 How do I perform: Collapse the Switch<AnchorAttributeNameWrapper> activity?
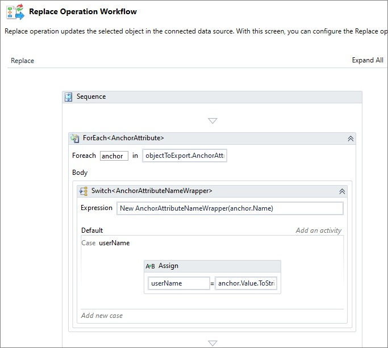pyautogui.click(x=342, y=191)
